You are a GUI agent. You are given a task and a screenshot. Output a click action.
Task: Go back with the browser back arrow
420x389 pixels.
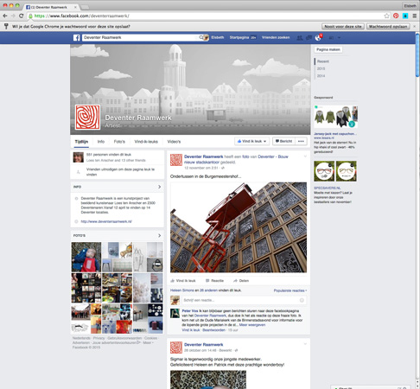(x=5, y=16)
